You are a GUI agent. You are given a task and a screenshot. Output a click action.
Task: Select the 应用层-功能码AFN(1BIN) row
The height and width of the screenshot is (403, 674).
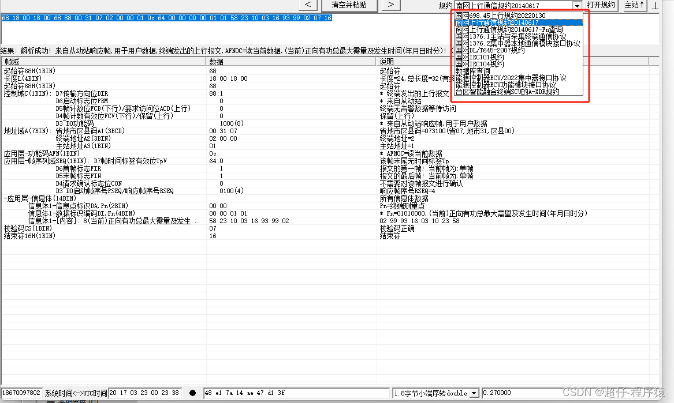[330, 153]
